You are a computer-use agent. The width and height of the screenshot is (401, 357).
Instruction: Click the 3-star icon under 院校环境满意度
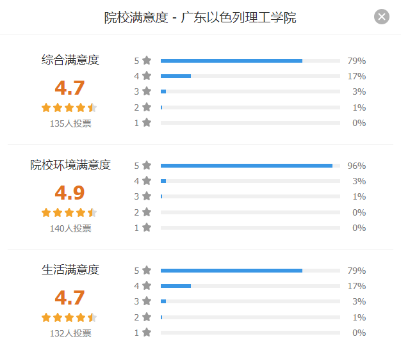(147, 196)
